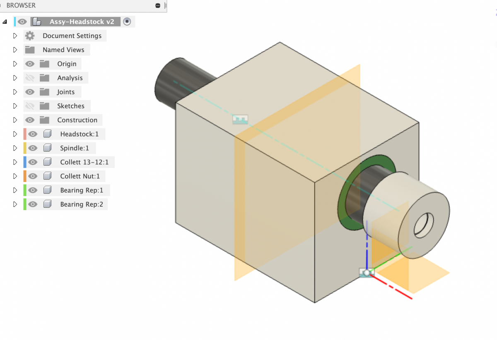497x340 pixels.
Task: Select the joint glyph on the dashed spindle axis
Action: pos(240,119)
